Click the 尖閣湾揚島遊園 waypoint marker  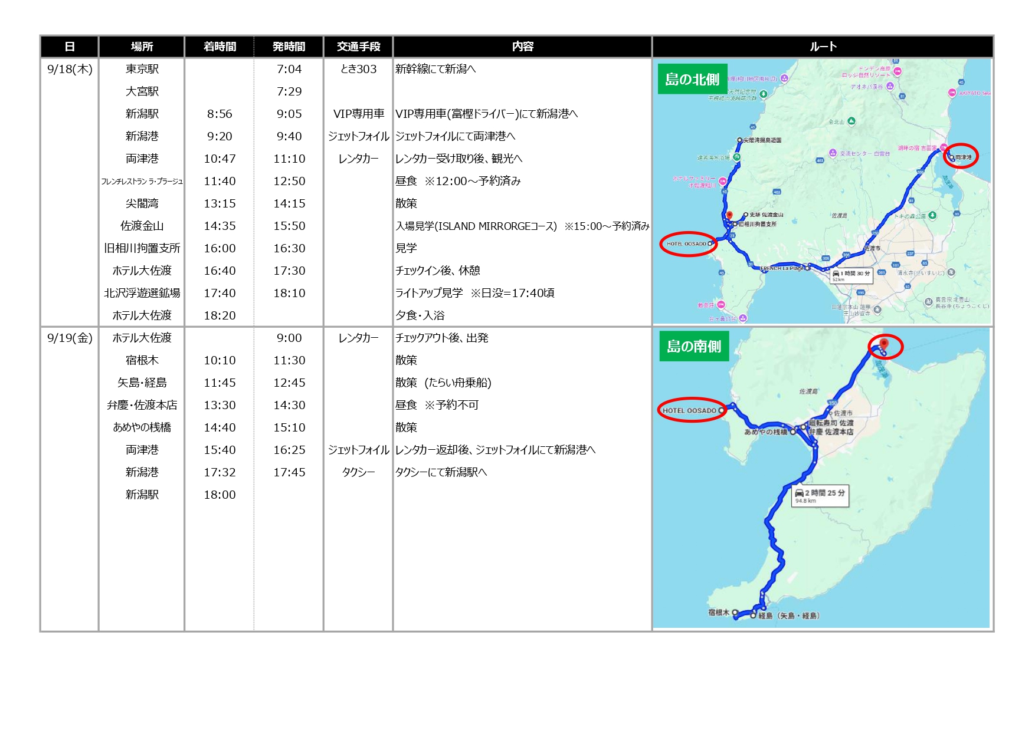739,140
